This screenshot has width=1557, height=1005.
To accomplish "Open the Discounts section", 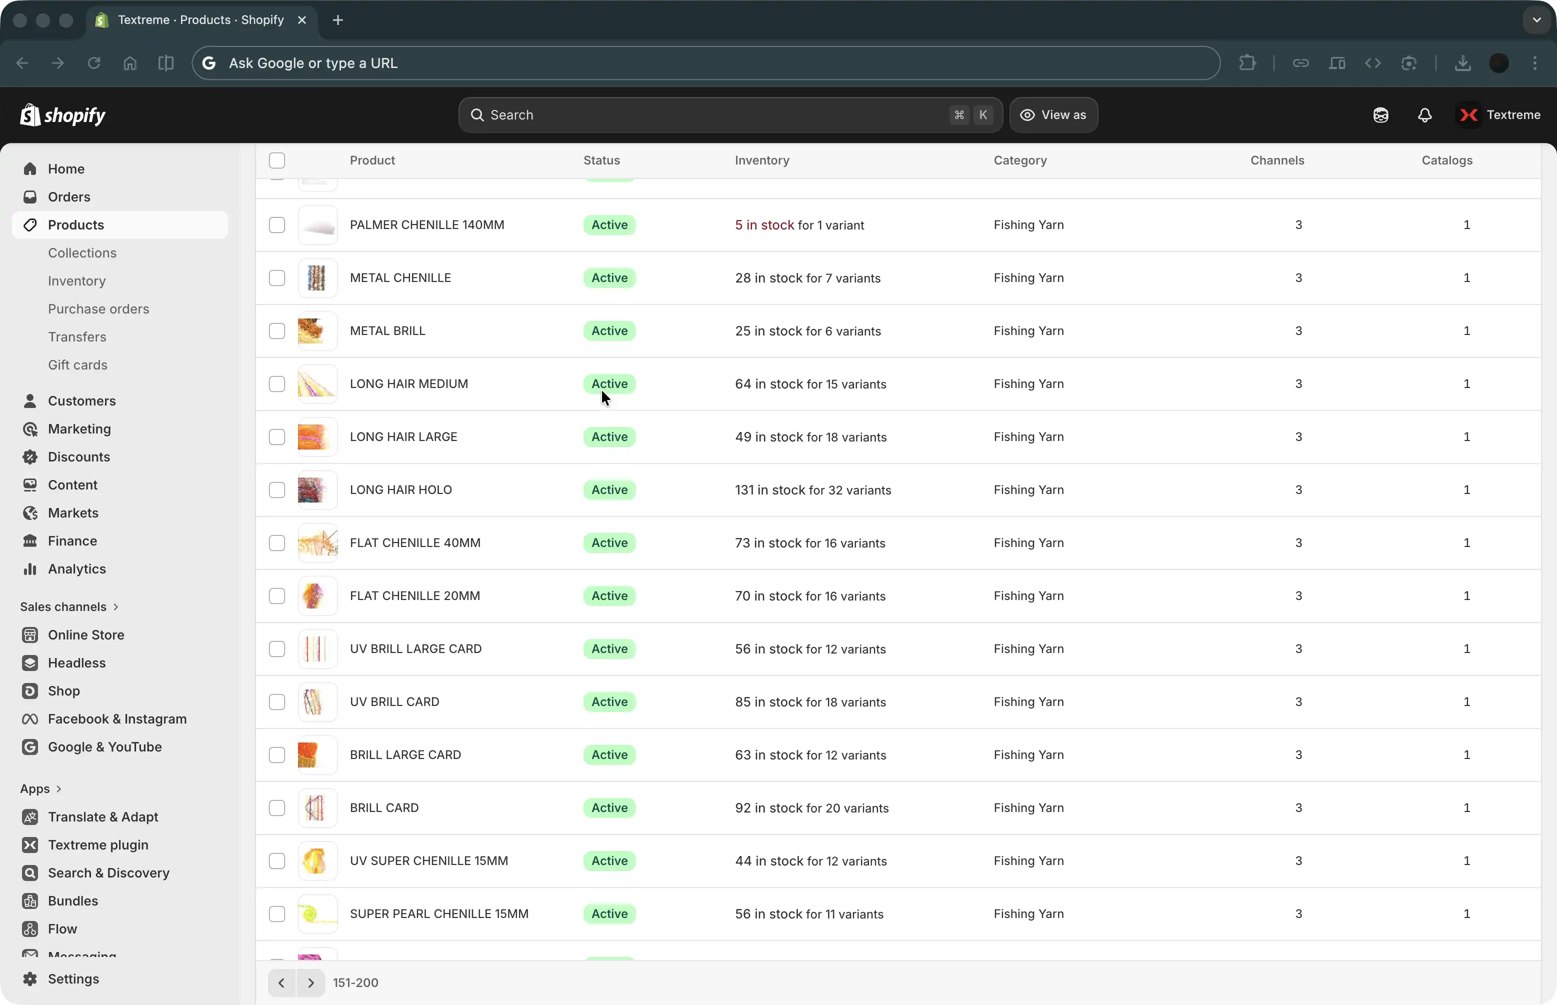I will tap(78, 457).
